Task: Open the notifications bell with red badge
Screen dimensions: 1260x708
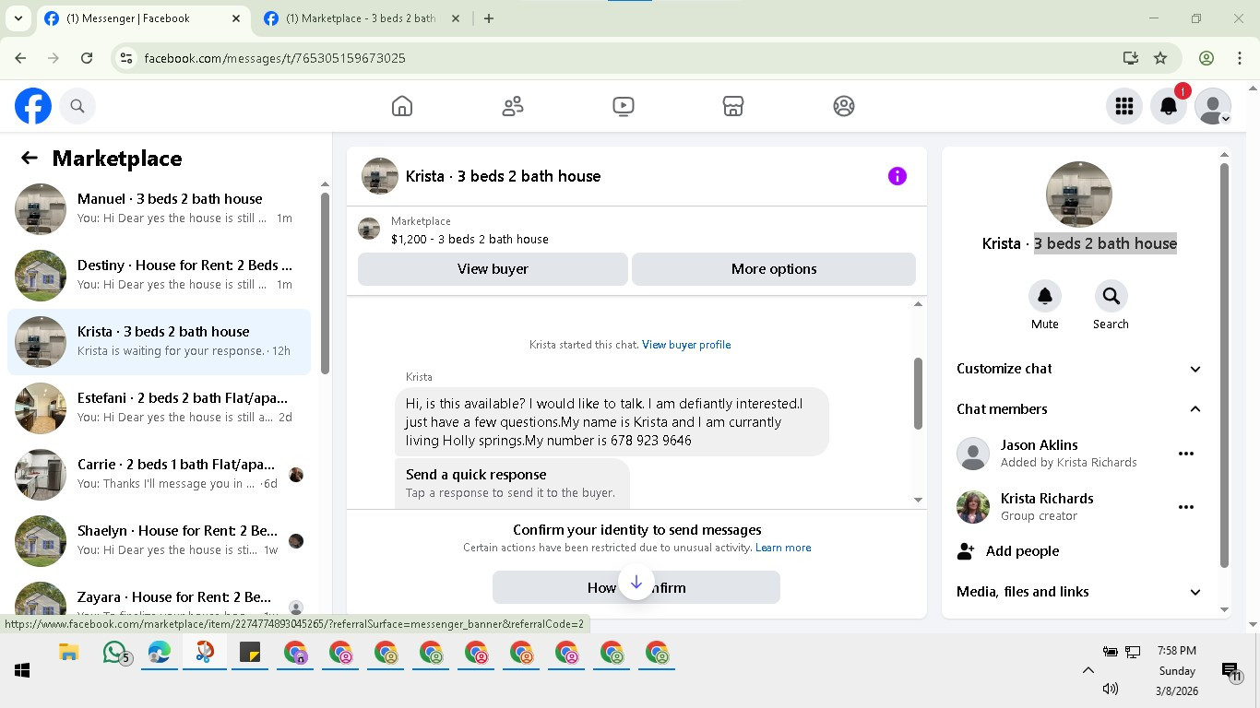Action: (1169, 106)
